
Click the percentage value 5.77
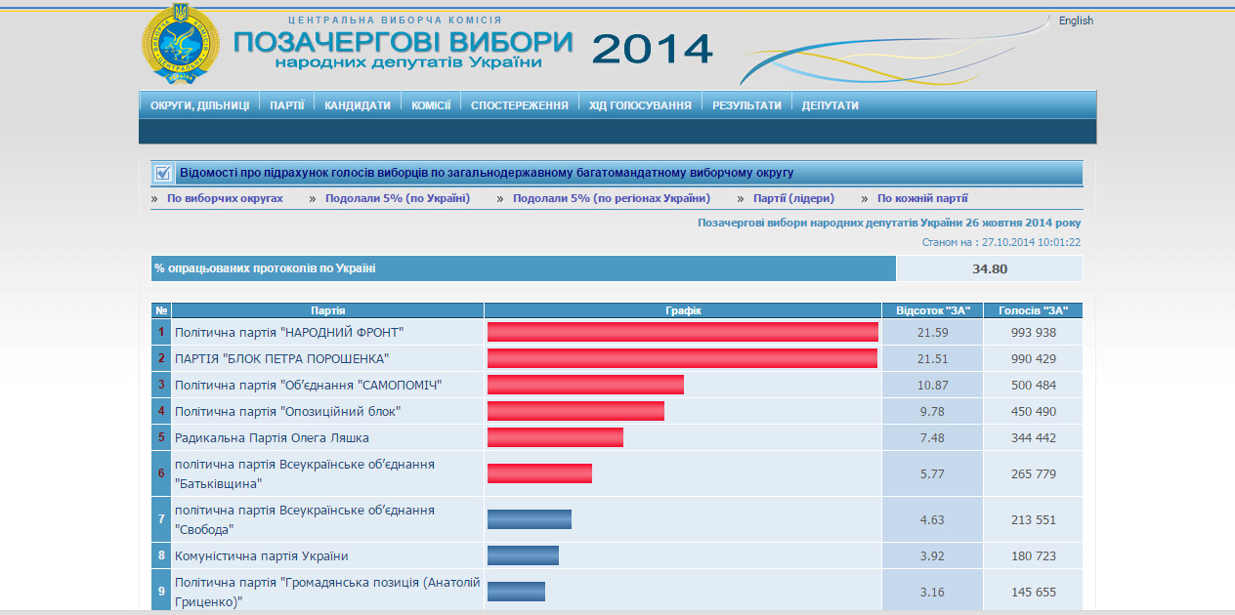coord(932,474)
